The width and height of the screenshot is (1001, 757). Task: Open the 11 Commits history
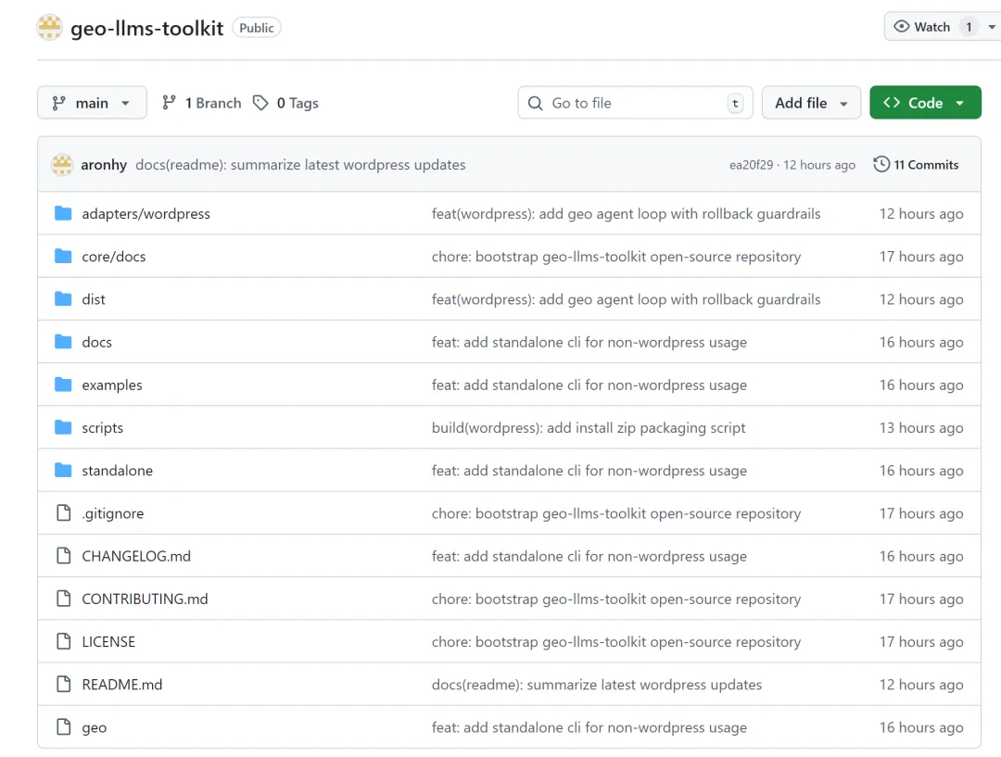916,165
